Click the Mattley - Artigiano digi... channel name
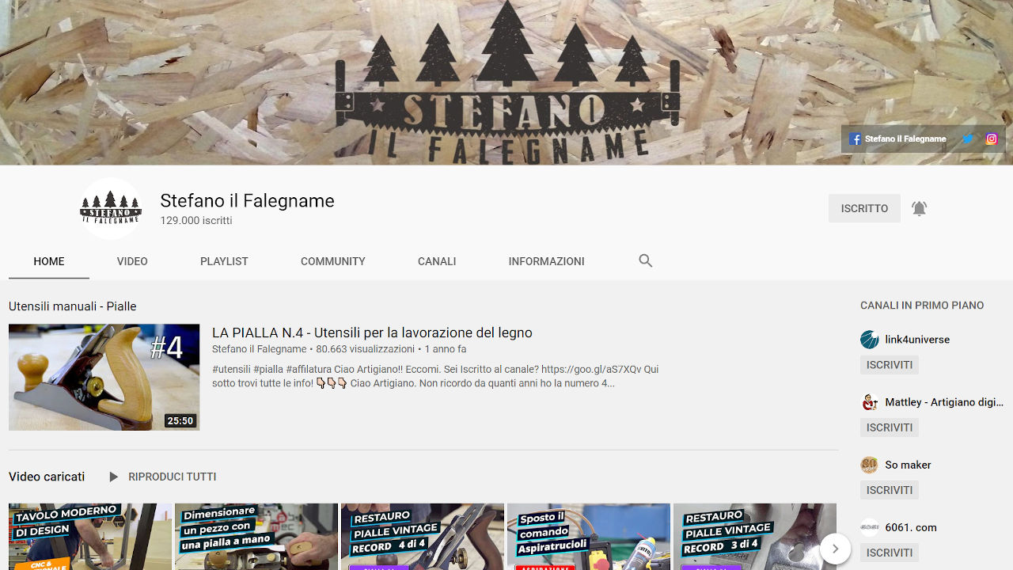This screenshot has height=570, width=1013. (944, 402)
